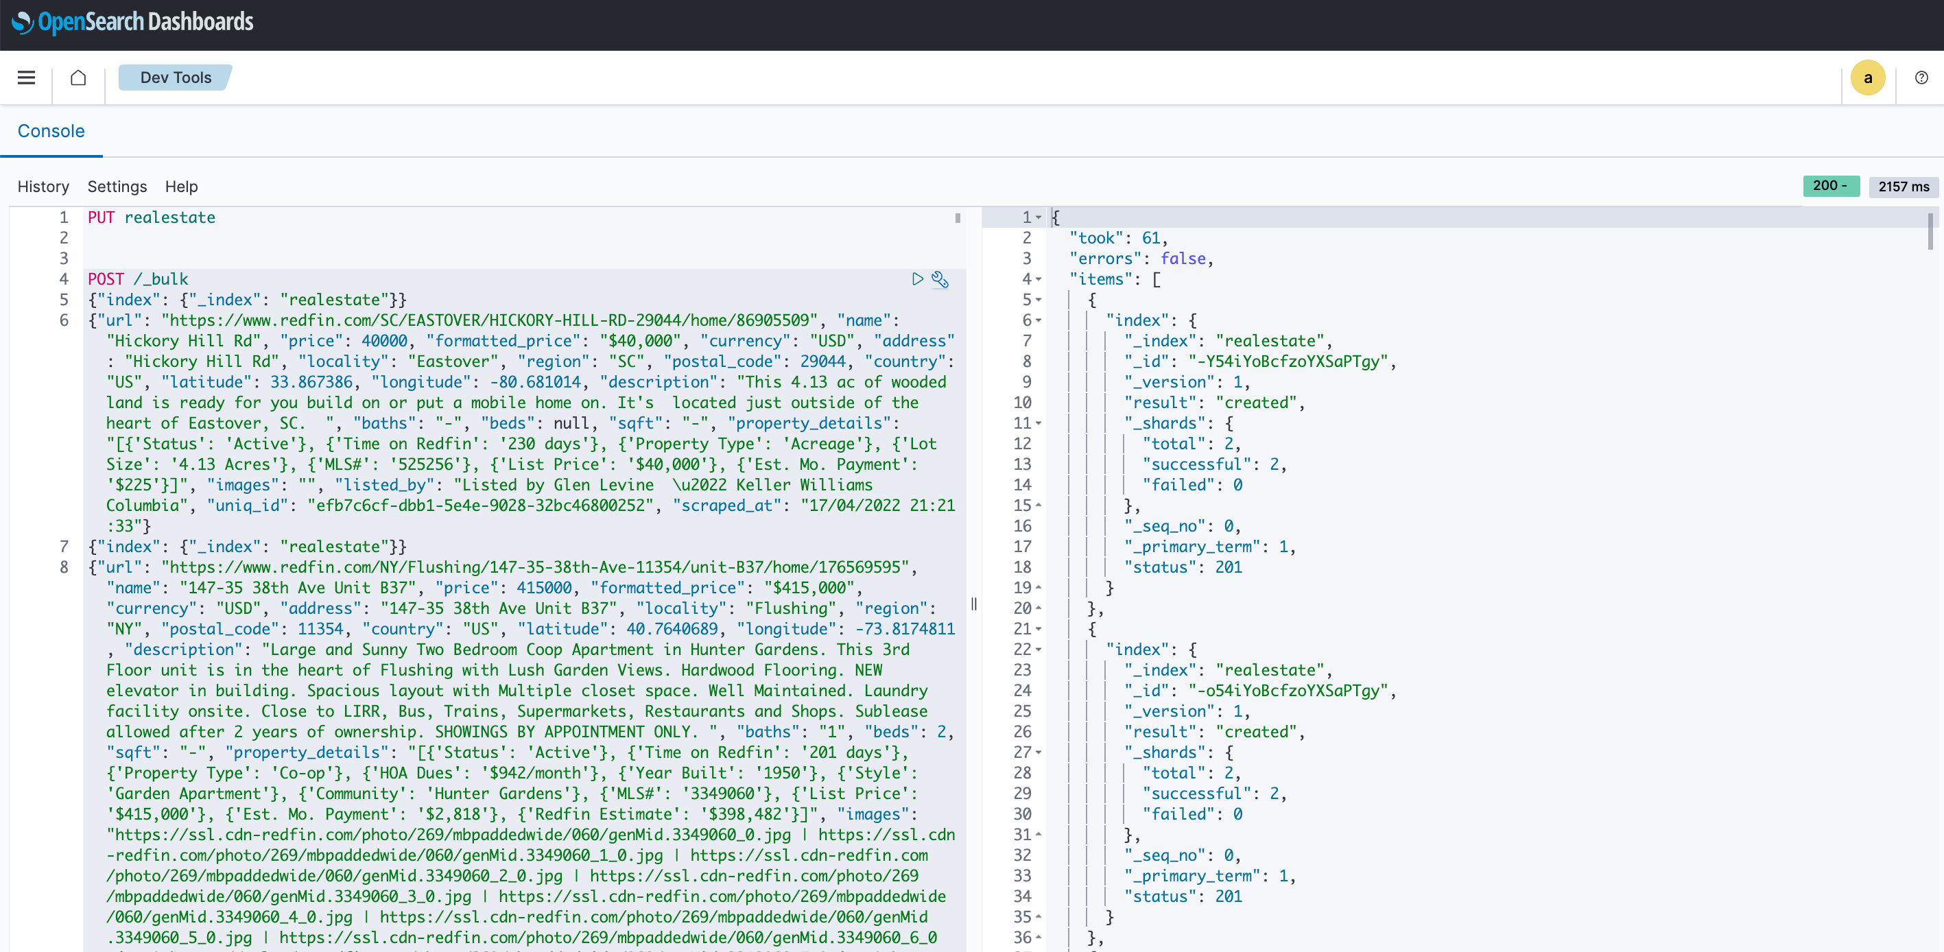Screen dimensions: 1944x952
Task: Go to the home icon
Action: [x=78, y=78]
